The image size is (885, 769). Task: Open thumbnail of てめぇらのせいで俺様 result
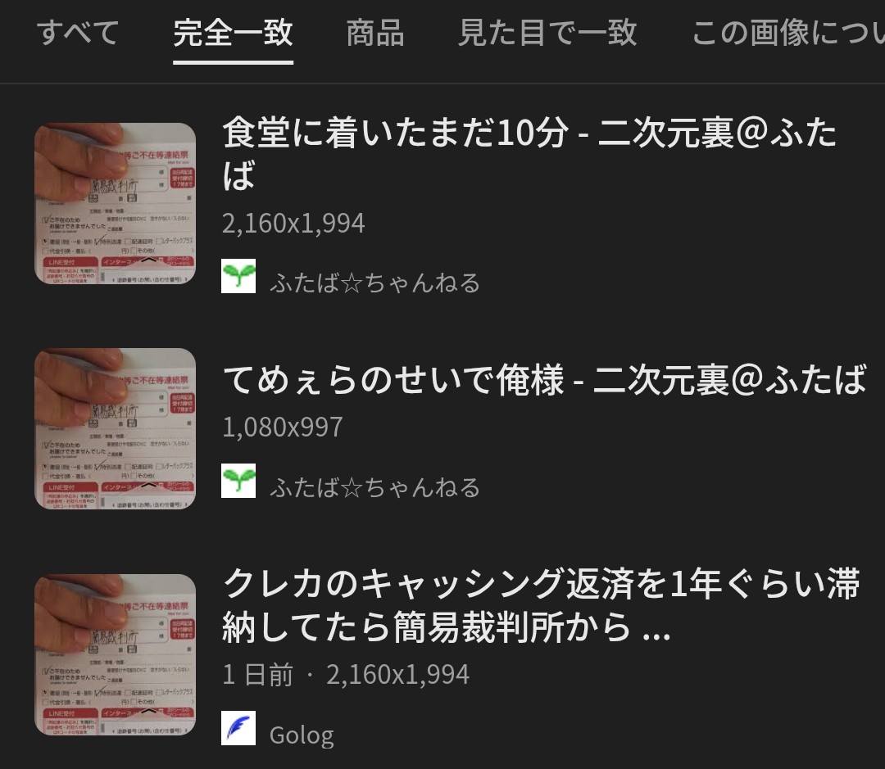(x=116, y=429)
